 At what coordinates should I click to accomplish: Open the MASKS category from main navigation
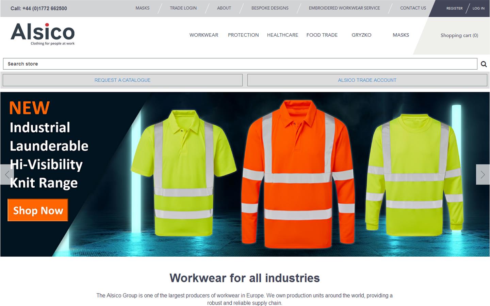click(x=401, y=35)
